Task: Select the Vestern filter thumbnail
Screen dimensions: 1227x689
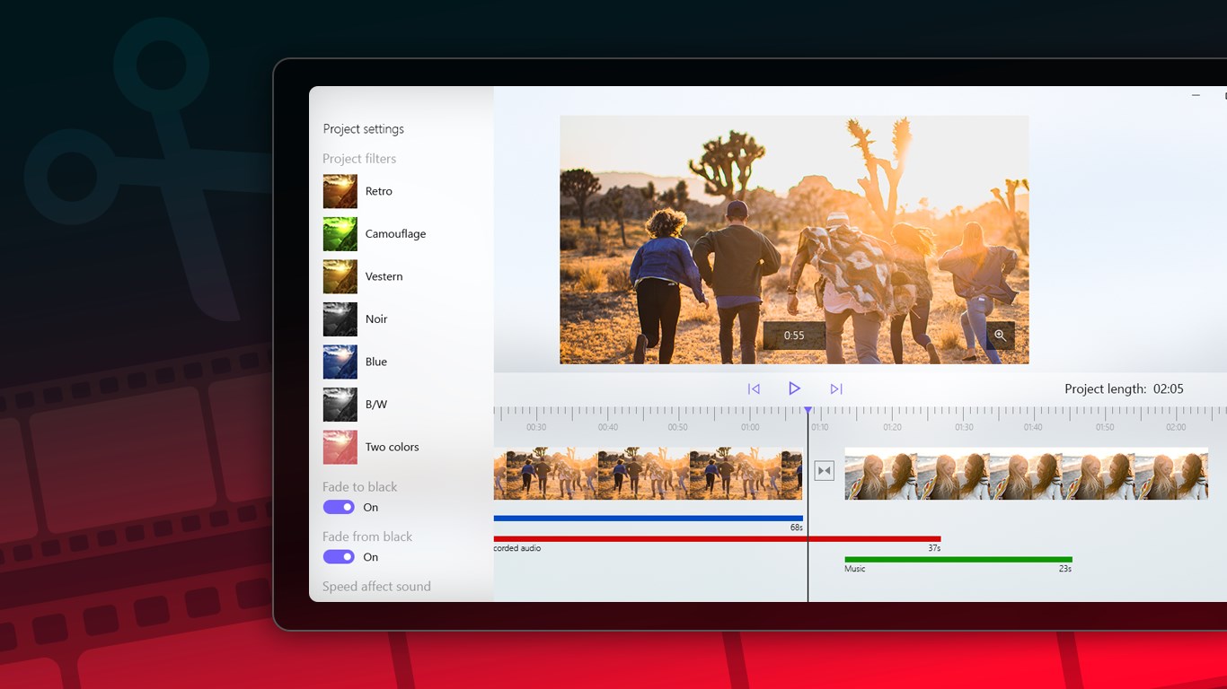Action: click(340, 276)
